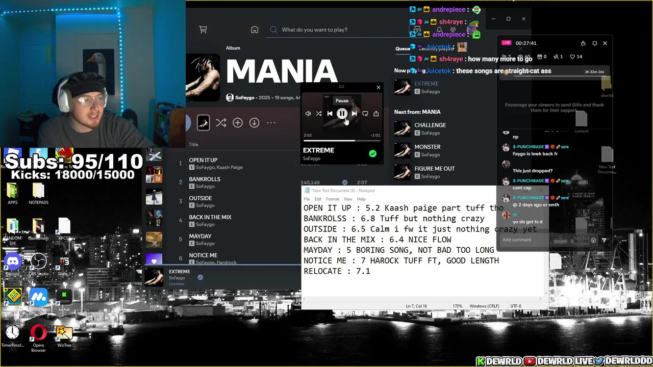Open Liked Songs heart in Spotify sidebar
The height and width of the screenshot is (367, 653).
[x=154, y=259]
